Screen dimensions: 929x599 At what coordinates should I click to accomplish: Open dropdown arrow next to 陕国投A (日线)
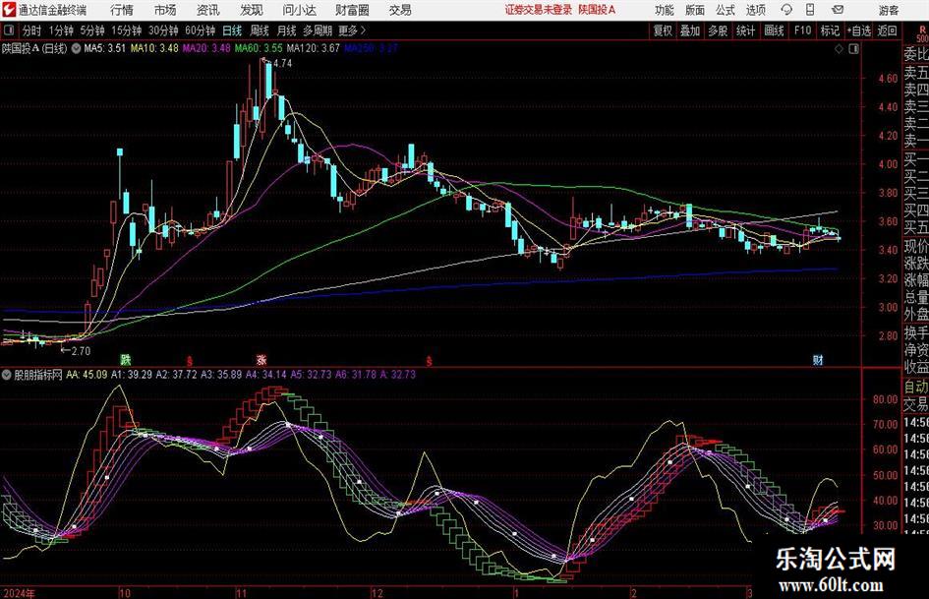(x=76, y=48)
